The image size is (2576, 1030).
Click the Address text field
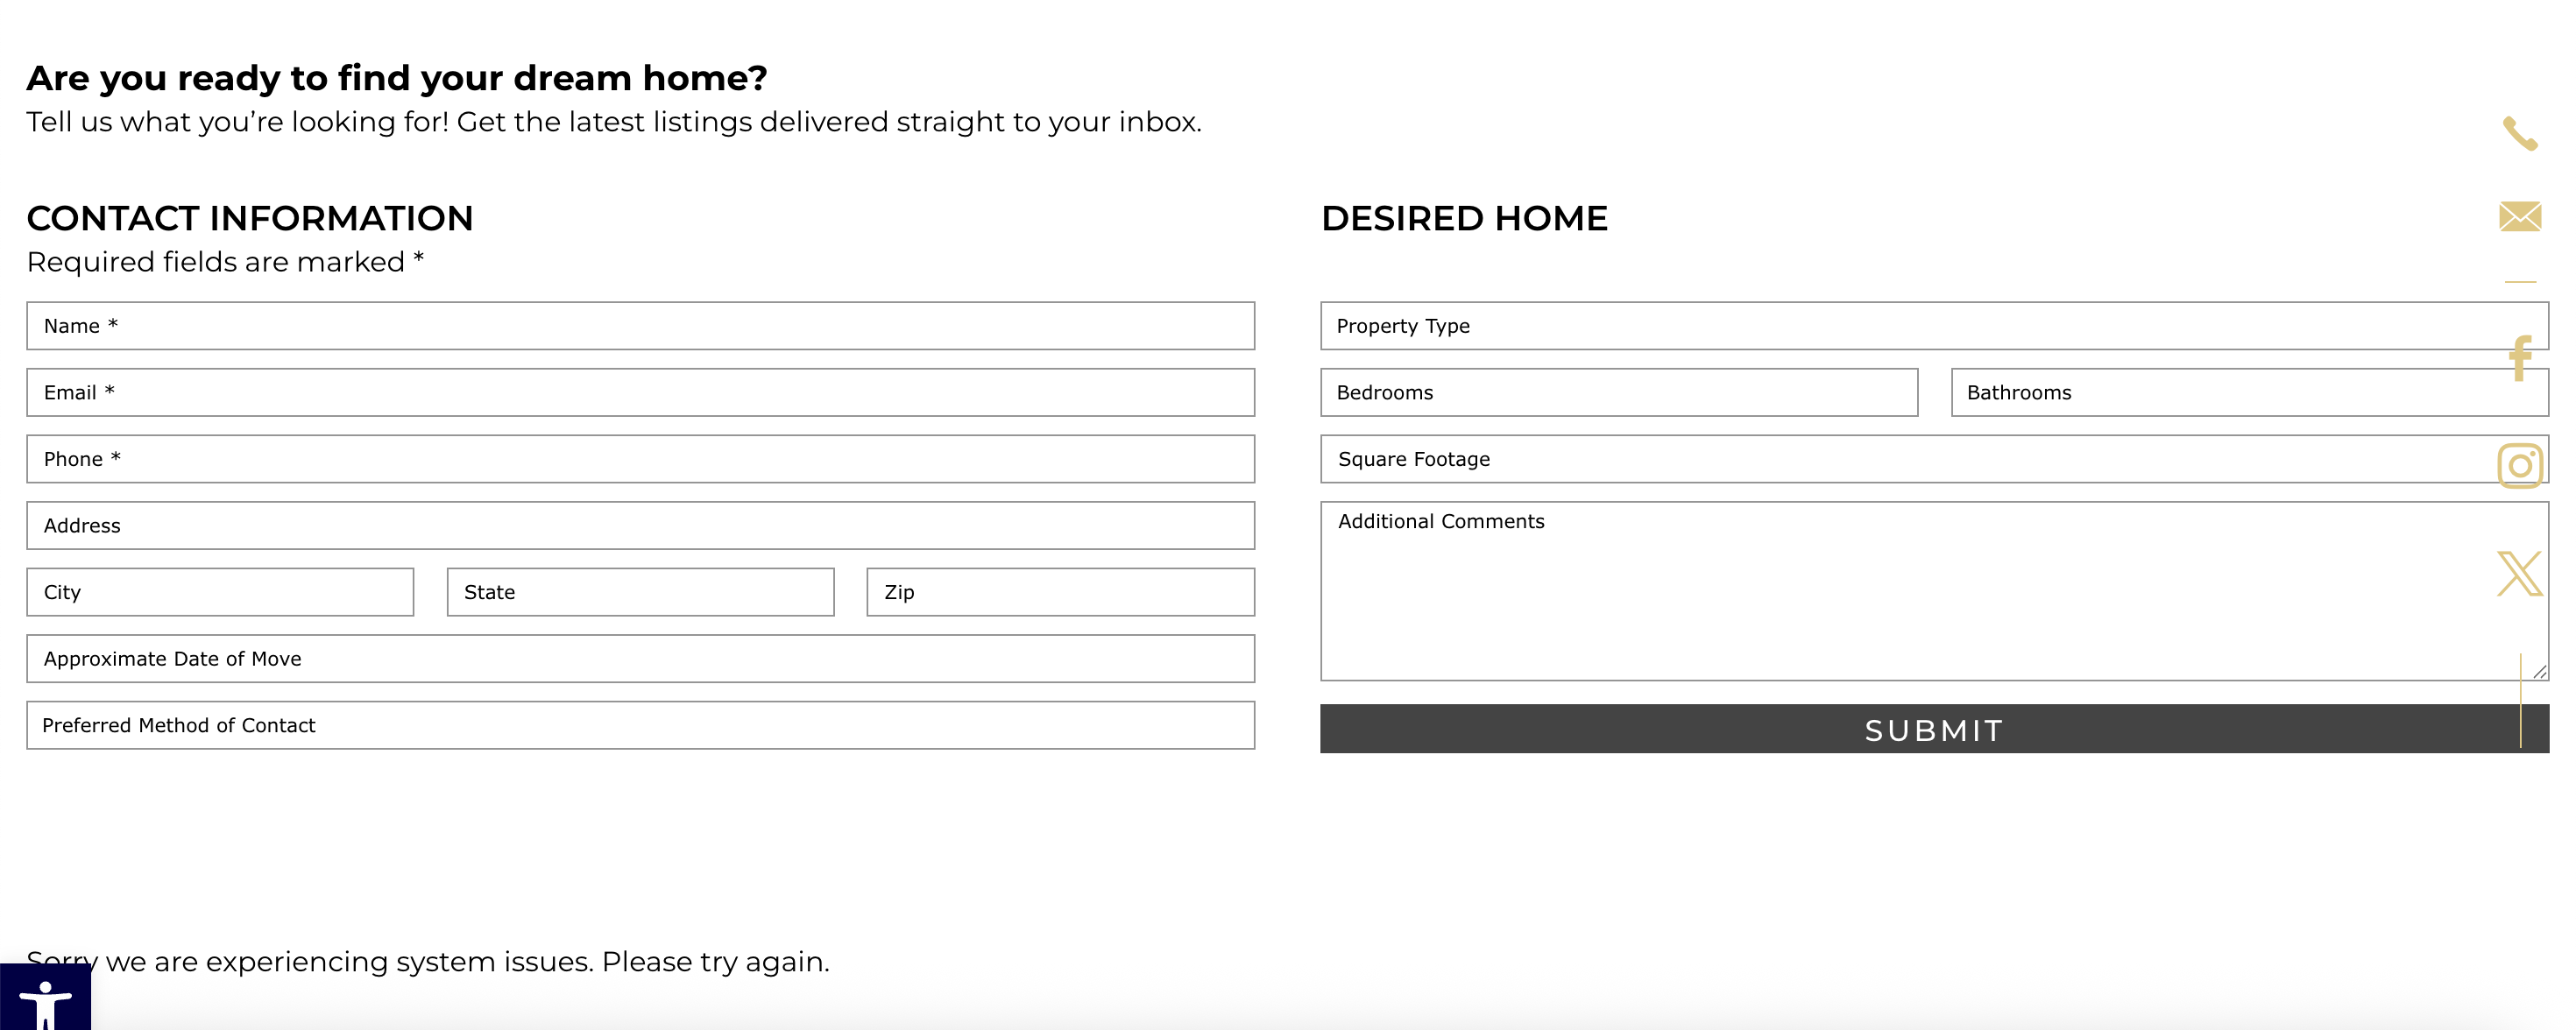[640, 526]
